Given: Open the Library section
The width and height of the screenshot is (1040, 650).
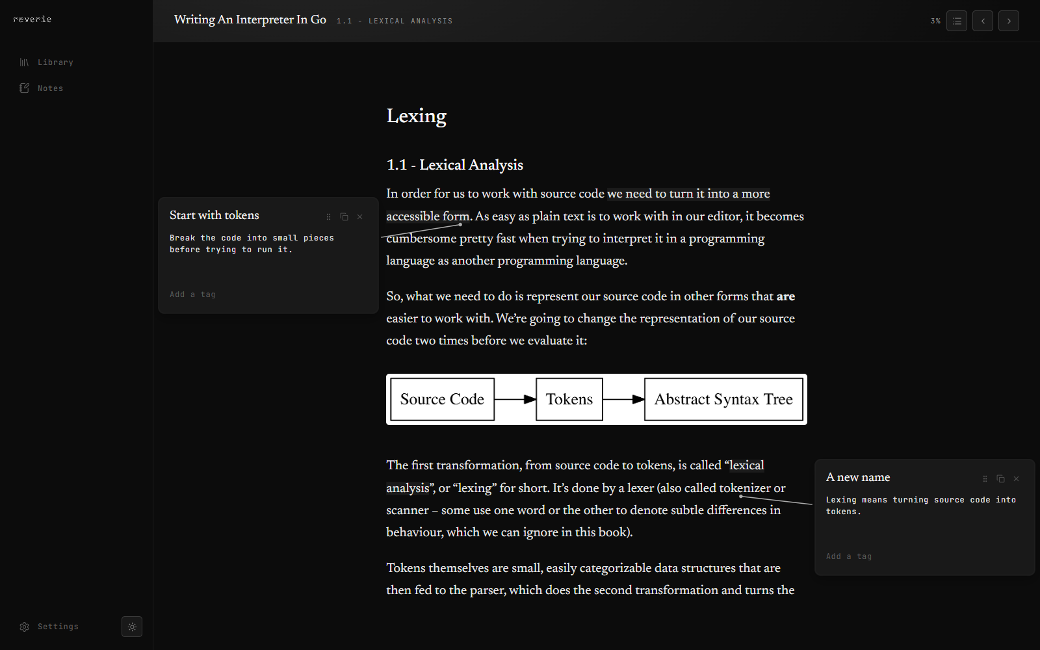Looking at the screenshot, I should pyautogui.click(x=46, y=62).
